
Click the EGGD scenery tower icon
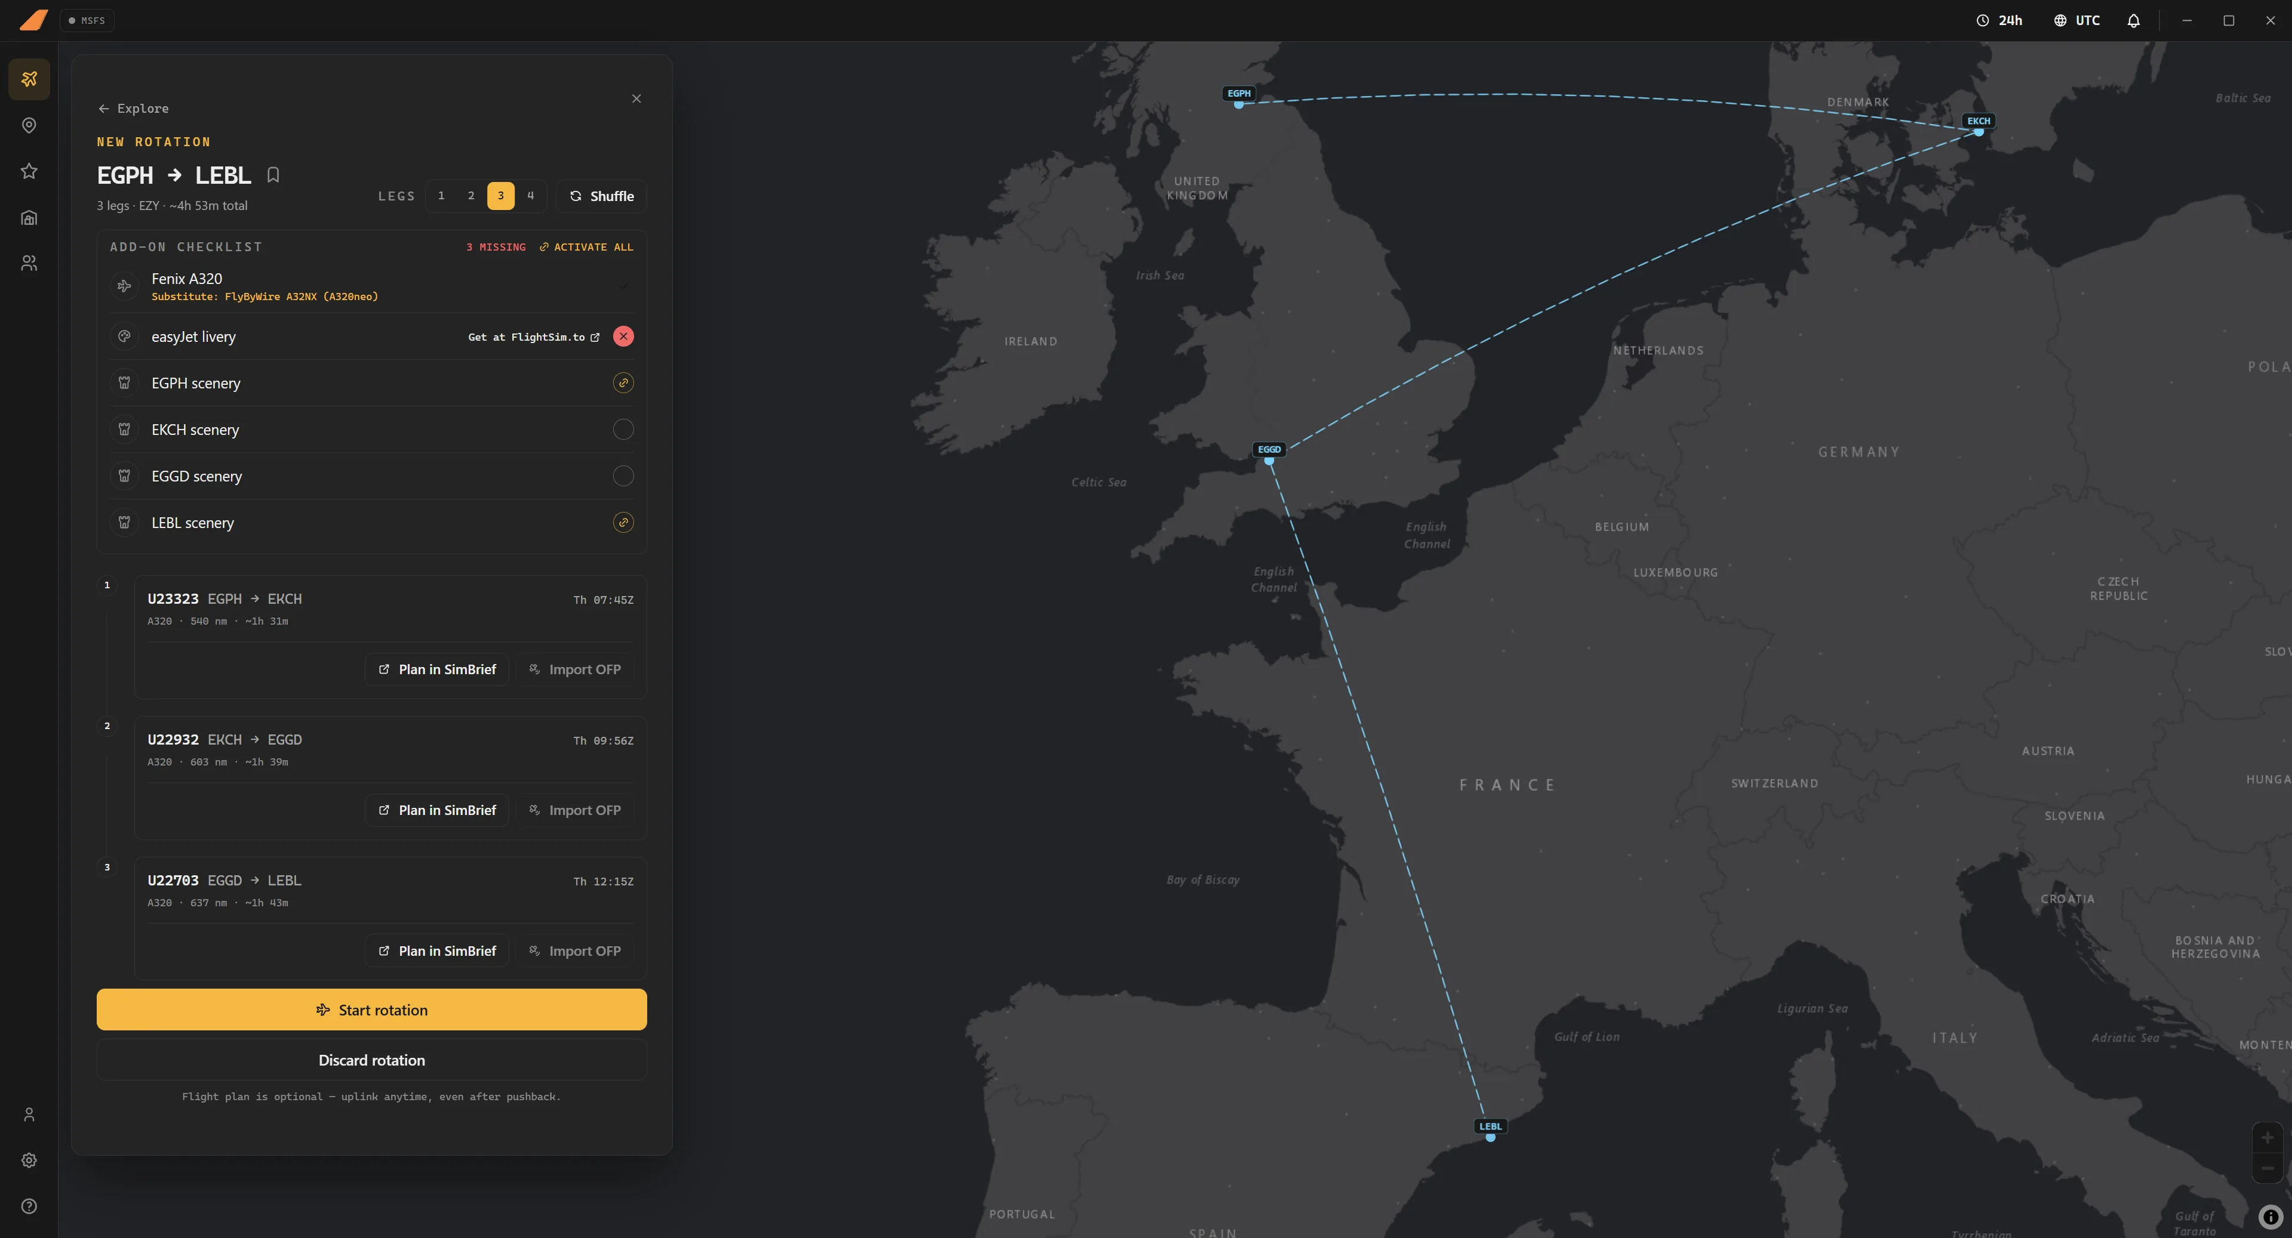point(125,476)
